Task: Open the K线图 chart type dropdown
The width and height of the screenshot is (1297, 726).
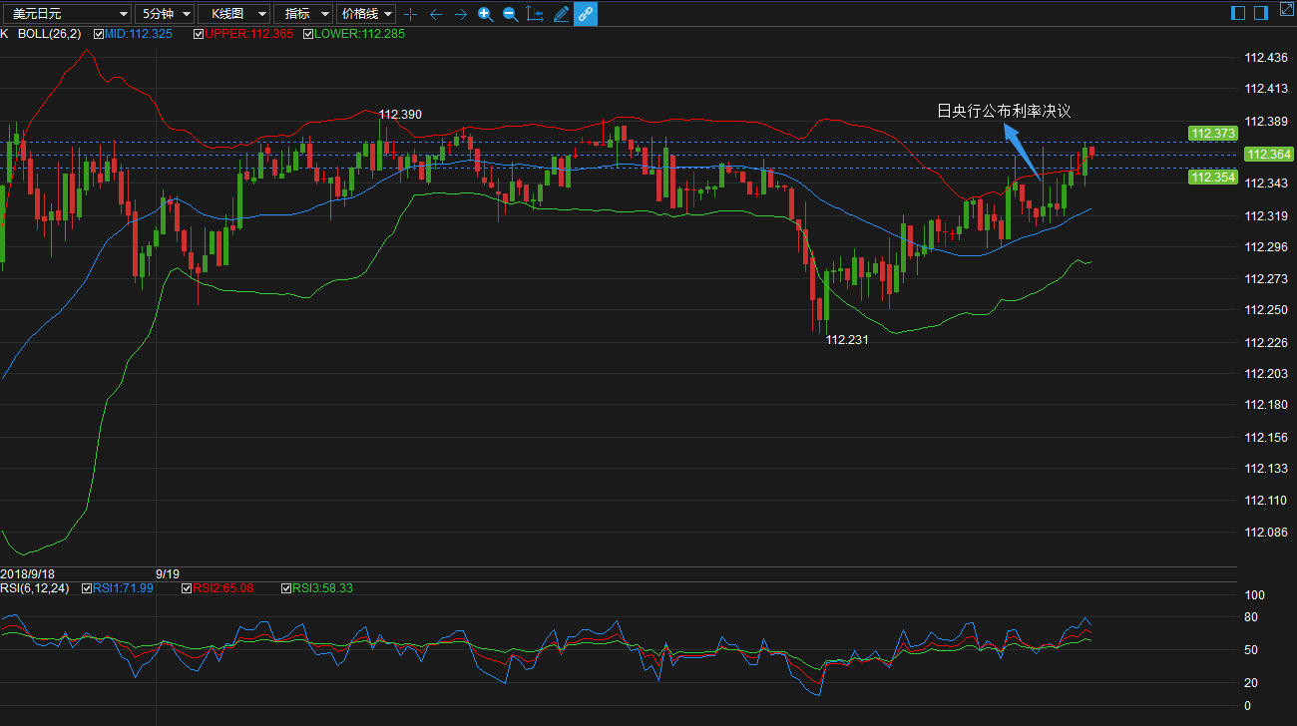Action: pyautogui.click(x=233, y=14)
